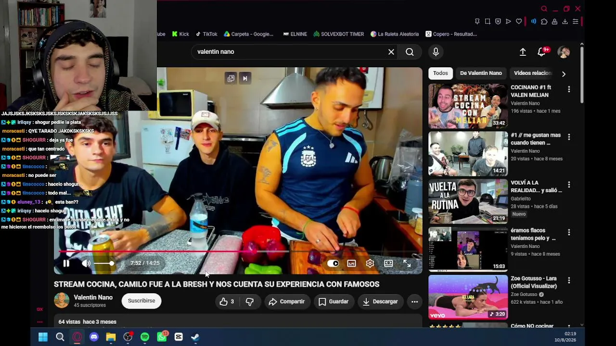Click the browser heart bookmark icon

point(519,22)
